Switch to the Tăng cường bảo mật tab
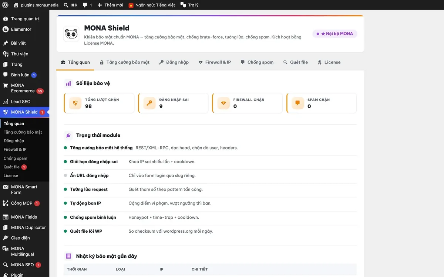 (x=125, y=62)
